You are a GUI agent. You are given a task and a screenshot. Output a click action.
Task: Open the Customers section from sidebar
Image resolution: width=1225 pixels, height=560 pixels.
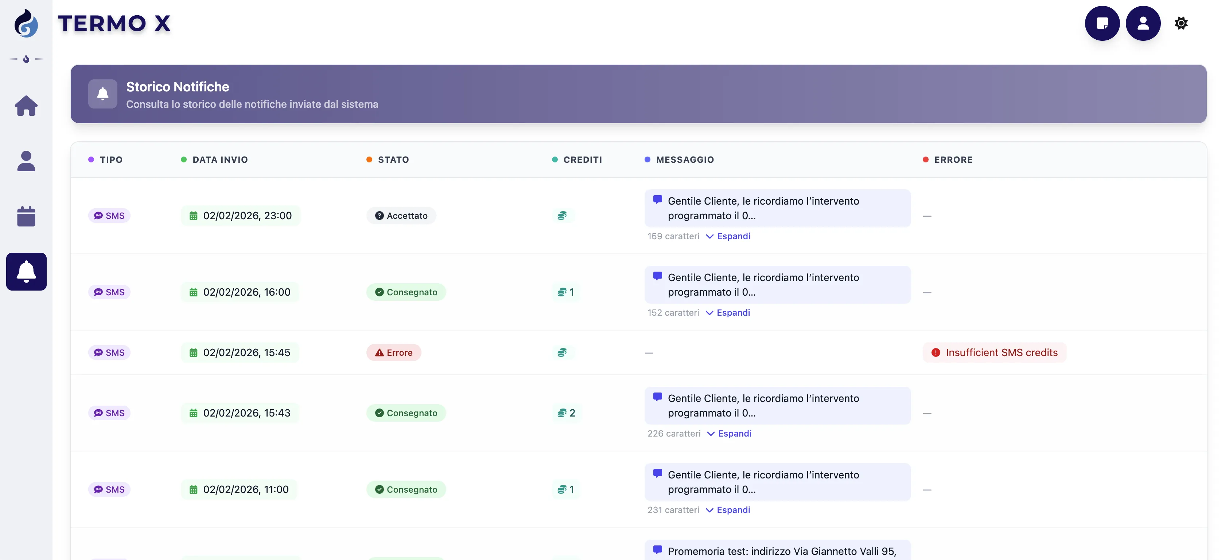[26, 161]
